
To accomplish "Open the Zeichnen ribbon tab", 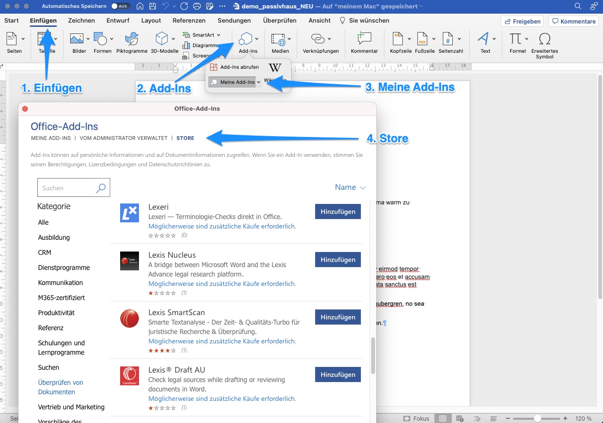I will click(81, 20).
